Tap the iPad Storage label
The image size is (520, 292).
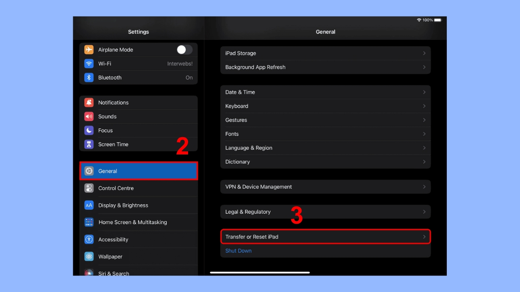pyautogui.click(x=240, y=53)
